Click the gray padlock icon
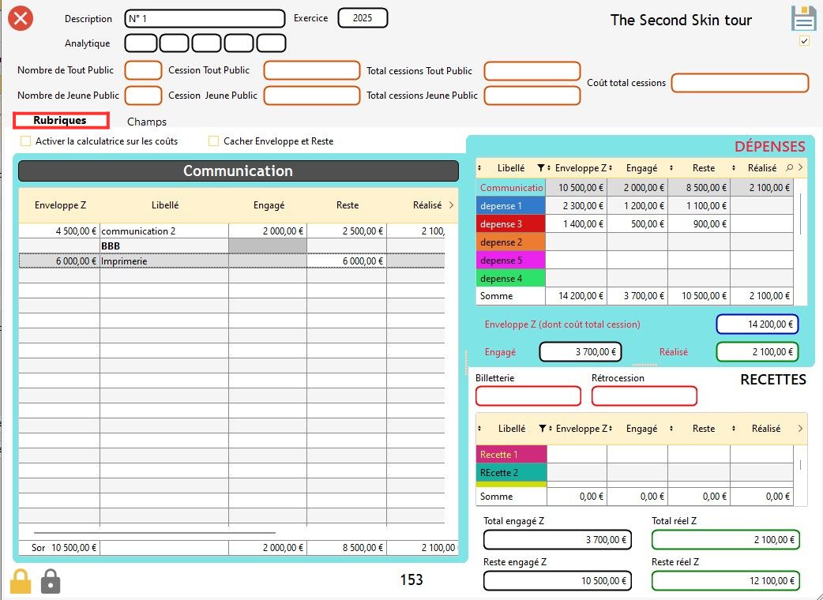Image resolution: width=823 pixels, height=600 pixels. click(51, 581)
